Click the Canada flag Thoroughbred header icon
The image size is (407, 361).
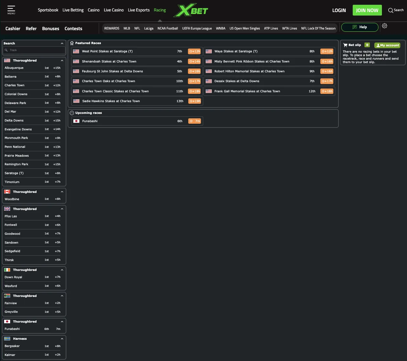click(x=7, y=192)
